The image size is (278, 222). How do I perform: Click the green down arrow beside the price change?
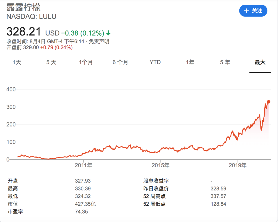coord(108,33)
